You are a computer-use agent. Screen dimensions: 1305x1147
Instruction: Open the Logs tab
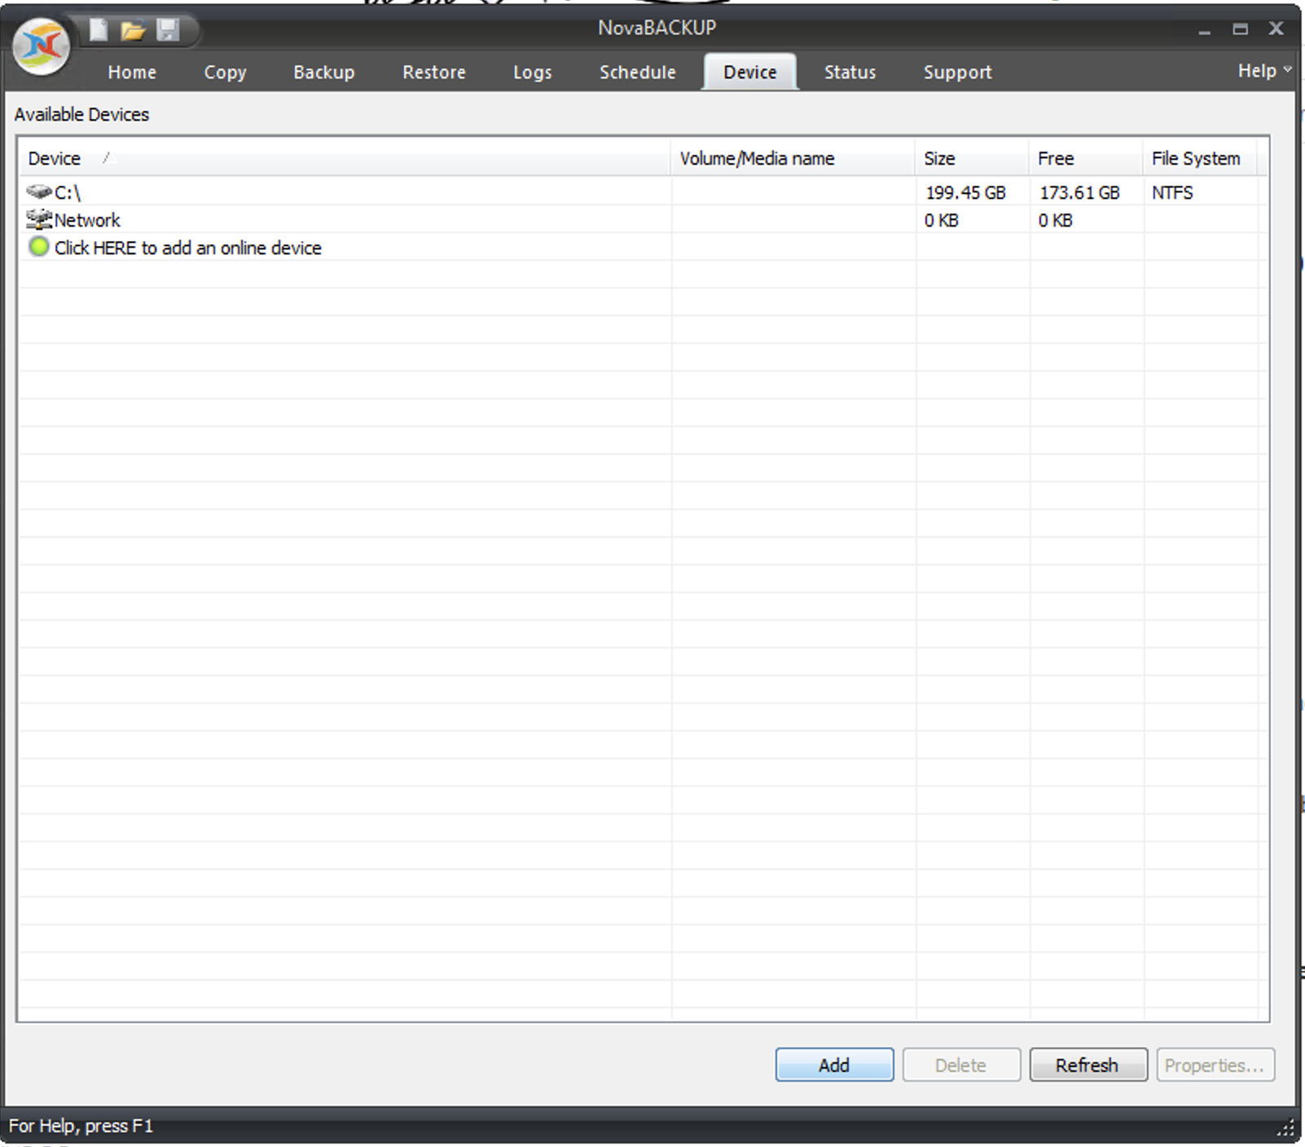click(x=533, y=72)
